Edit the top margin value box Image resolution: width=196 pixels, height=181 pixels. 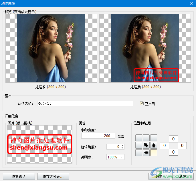click(x=173, y=139)
